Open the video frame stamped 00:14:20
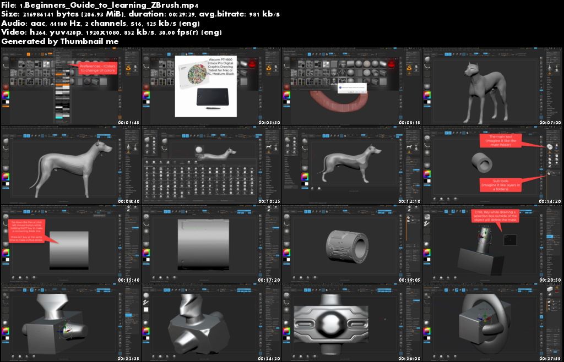 pyautogui.click(x=493, y=165)
